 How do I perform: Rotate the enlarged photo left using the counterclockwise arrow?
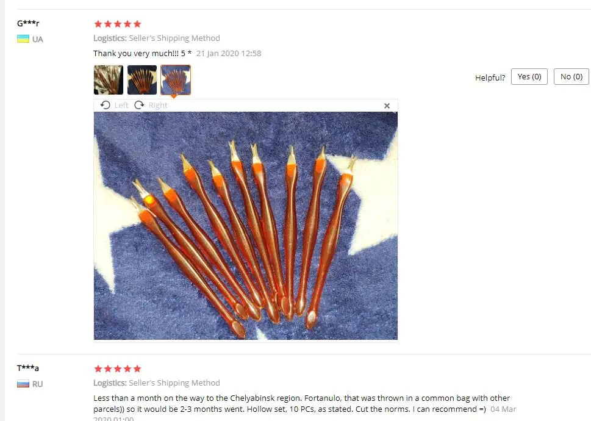click(x=106, y=105)
